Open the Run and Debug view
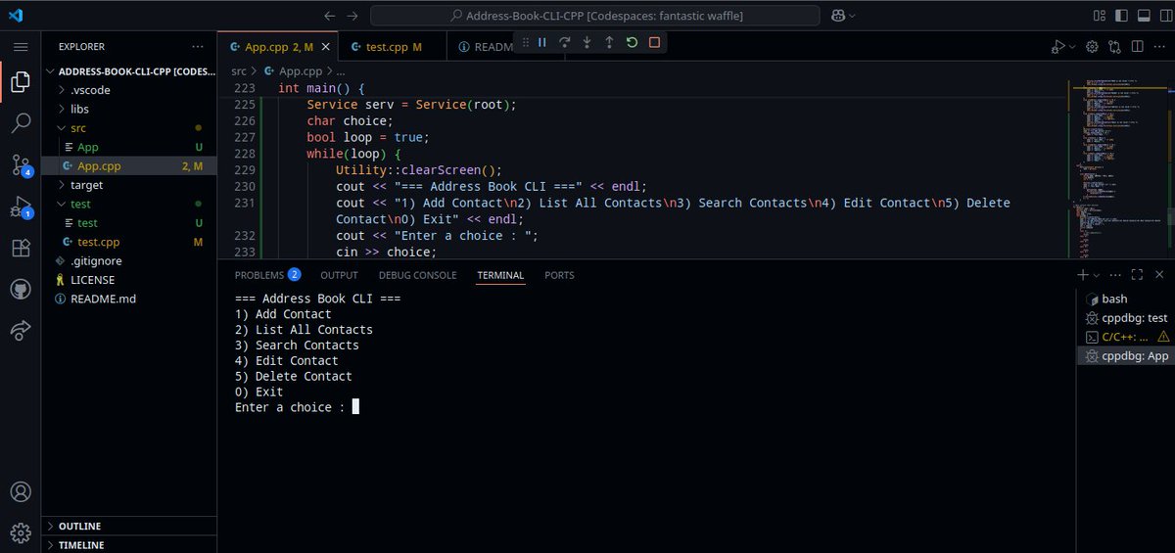Viewport: 1175px width, 553px height. (x=21, y=207)
